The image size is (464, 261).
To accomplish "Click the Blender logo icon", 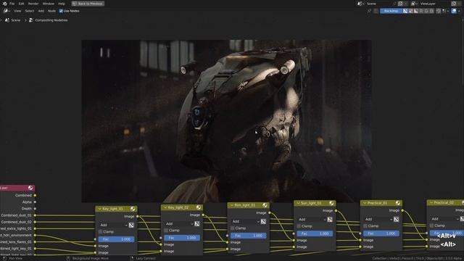I will point(4,4).
